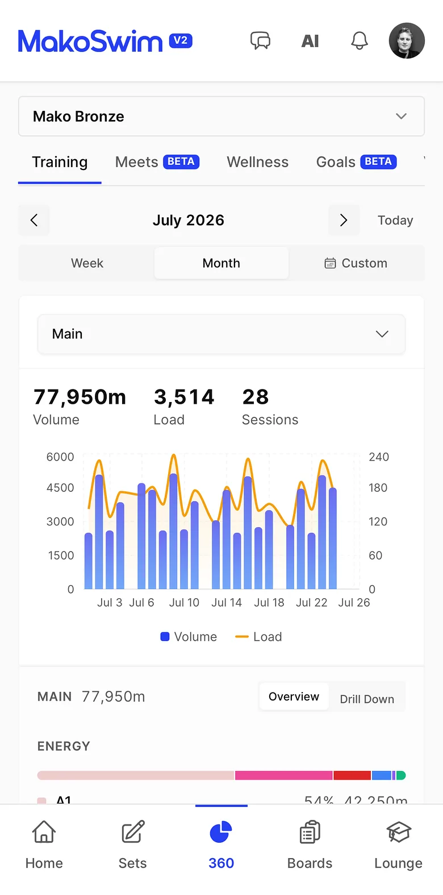Click the V2 version badge

pos(181,40)
